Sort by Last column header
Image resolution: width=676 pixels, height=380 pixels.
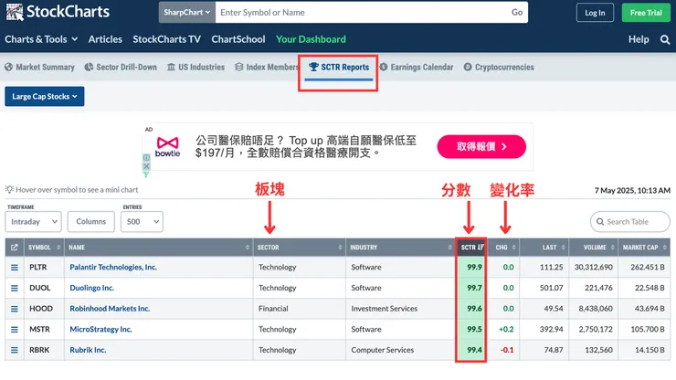coord(544,248)
